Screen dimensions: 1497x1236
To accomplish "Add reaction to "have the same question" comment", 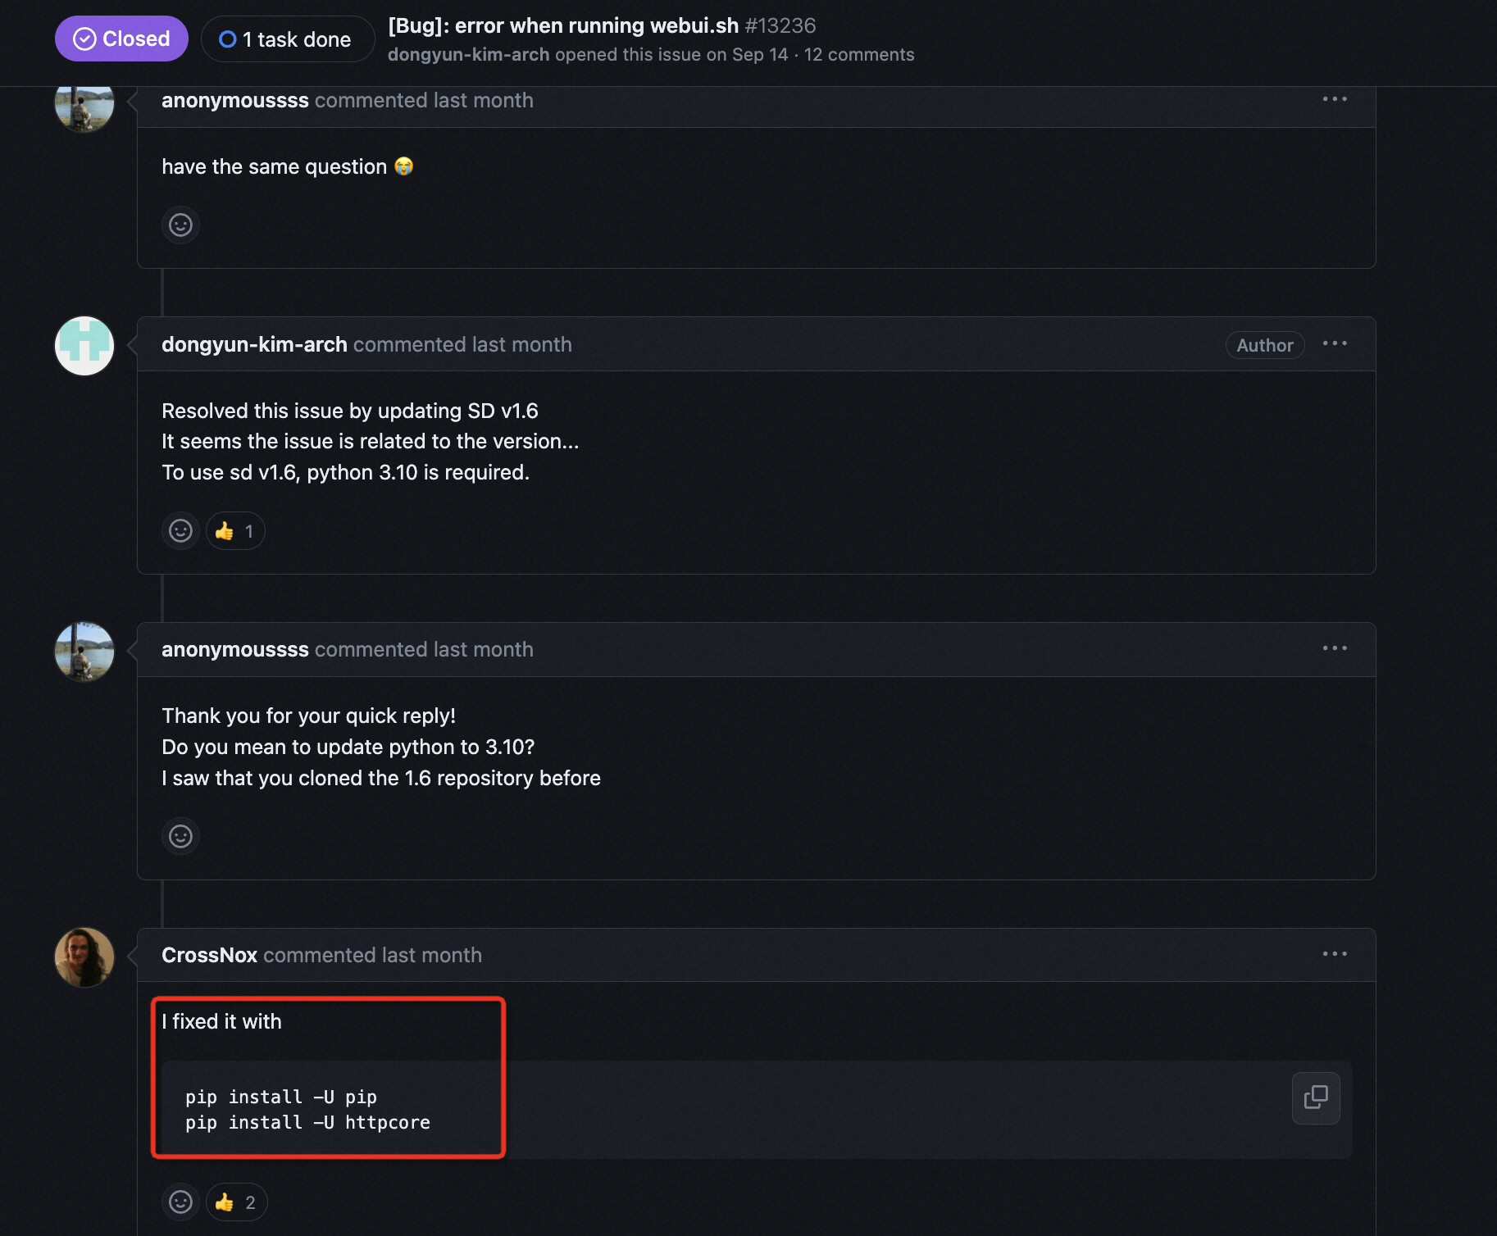I will (x=180, y=225).
